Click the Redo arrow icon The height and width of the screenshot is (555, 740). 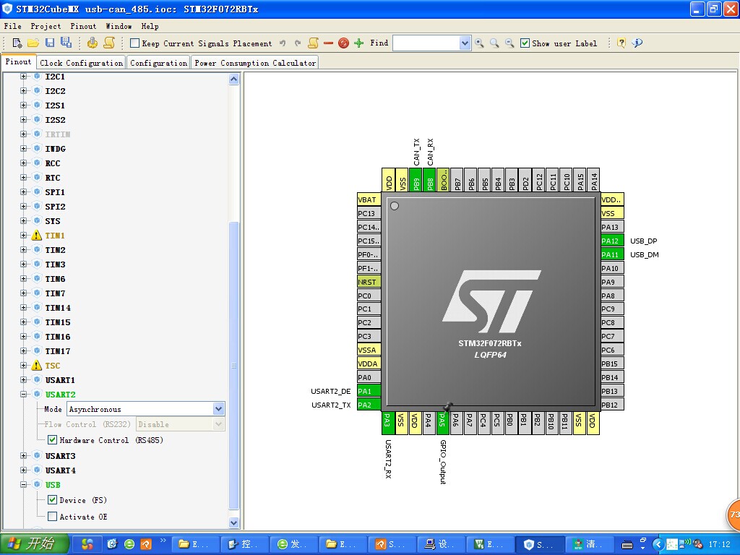pos(297,43)
